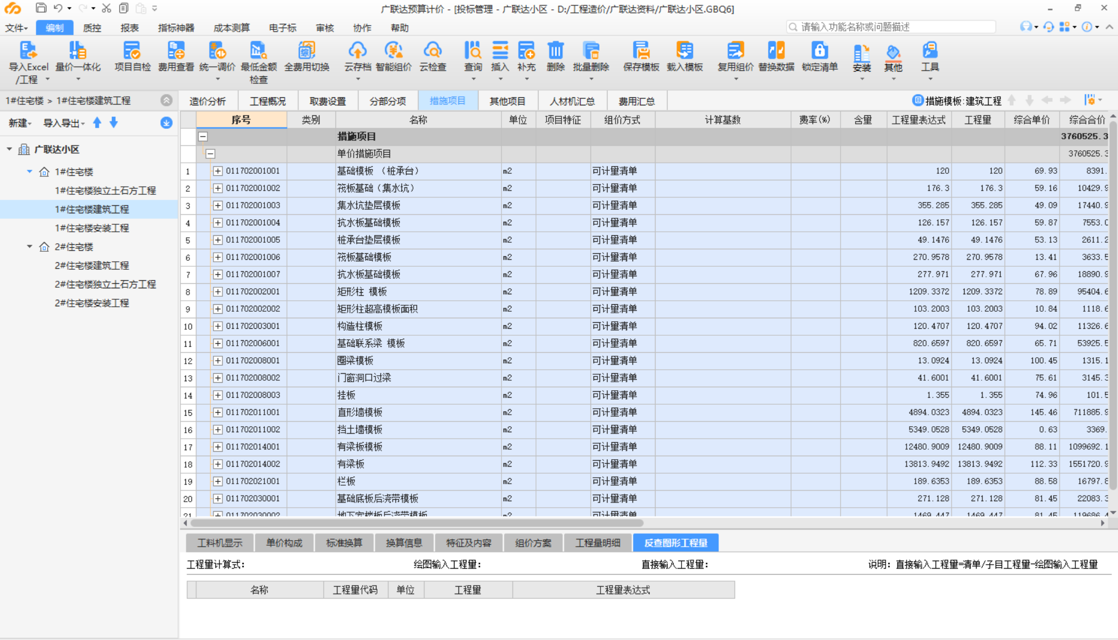The image size is (1118, 640).
Task: Select the 标准换算 bottom tab
Action: (344, 543)
